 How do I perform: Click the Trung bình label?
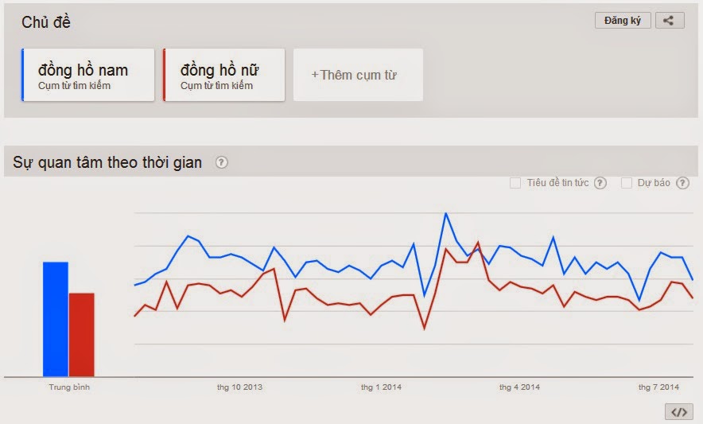tap(69, 387)
